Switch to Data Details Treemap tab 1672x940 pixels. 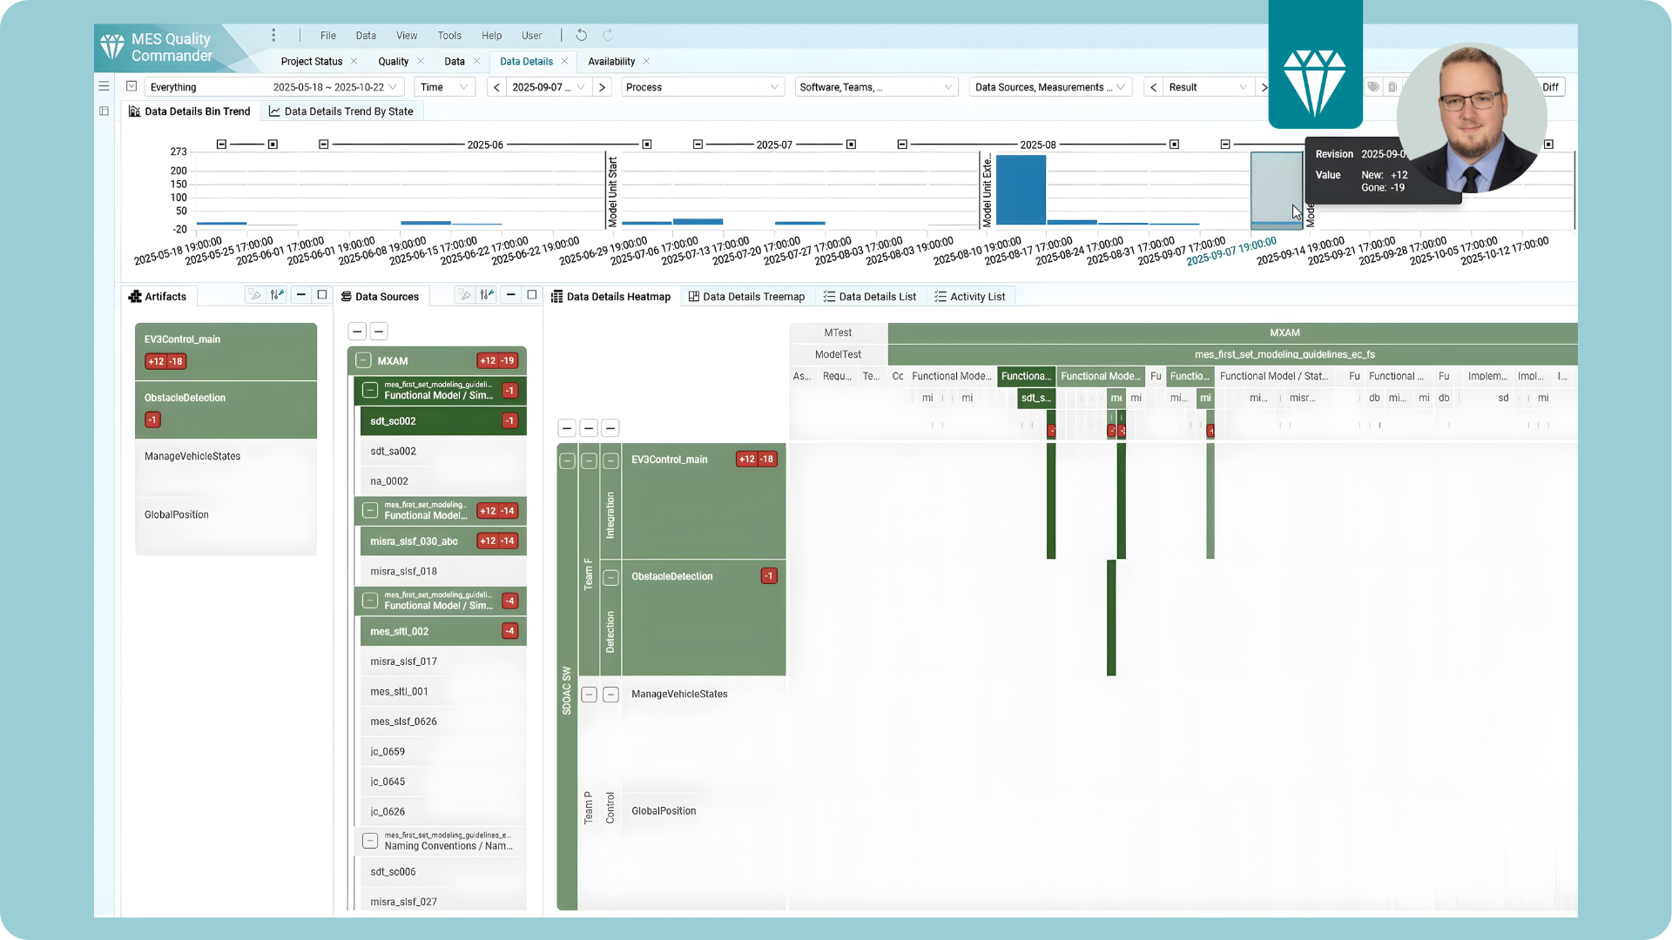pyautogui.click(x=746, y=297)
